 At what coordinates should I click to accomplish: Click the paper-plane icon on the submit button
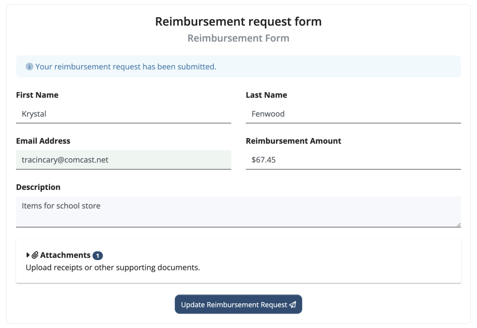(293, 304)
